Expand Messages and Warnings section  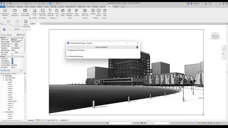point(68,50)
